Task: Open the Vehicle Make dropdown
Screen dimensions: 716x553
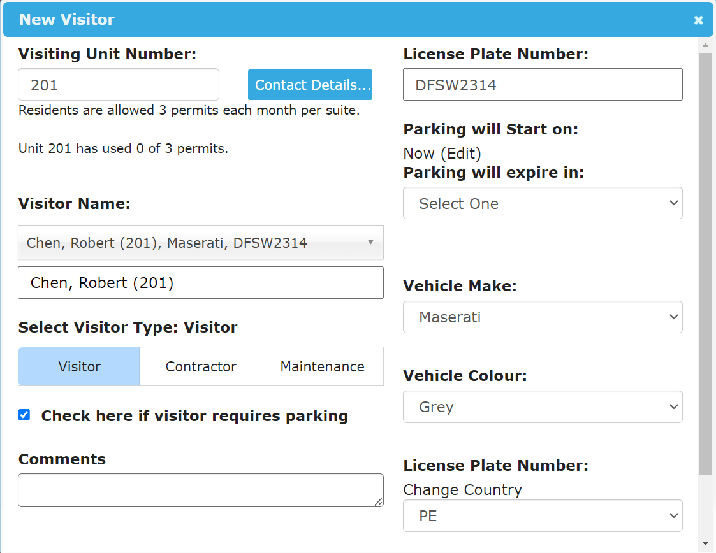Action: click(543, 317)
